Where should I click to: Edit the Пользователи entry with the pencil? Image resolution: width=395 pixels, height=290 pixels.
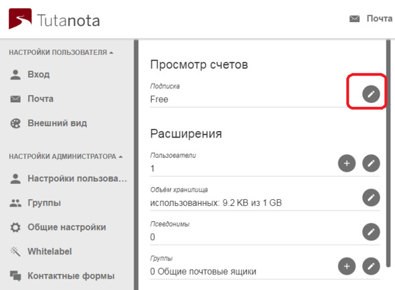[x=371, y=163]
